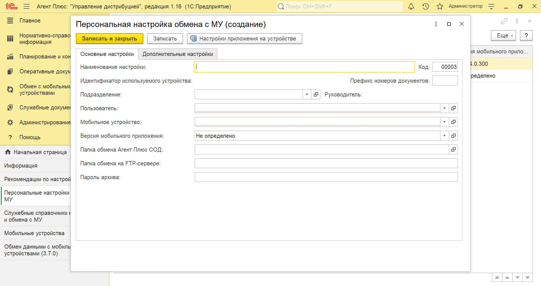Viewport: 541px width, 286px height.
Task: Open the main menu hamburger icon
Action: tap(26, 6)
